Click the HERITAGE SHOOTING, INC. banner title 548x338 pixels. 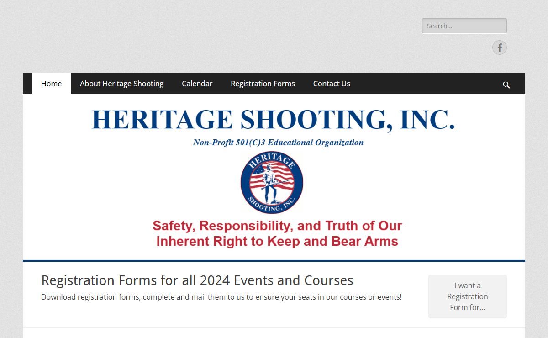coord(273,120)
